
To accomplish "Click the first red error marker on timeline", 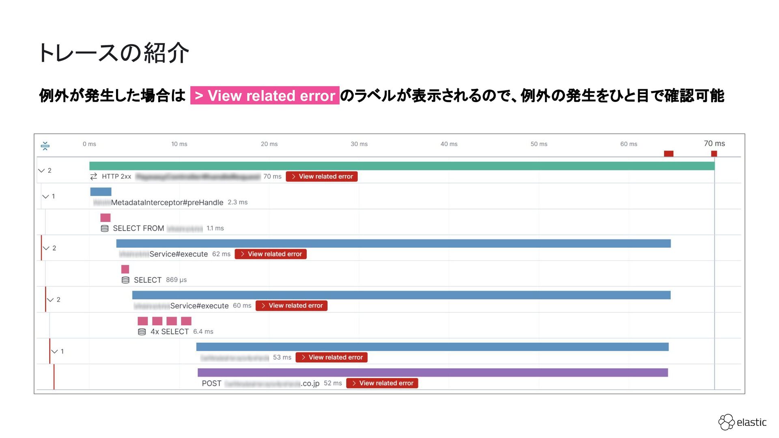I will (668, 154).
